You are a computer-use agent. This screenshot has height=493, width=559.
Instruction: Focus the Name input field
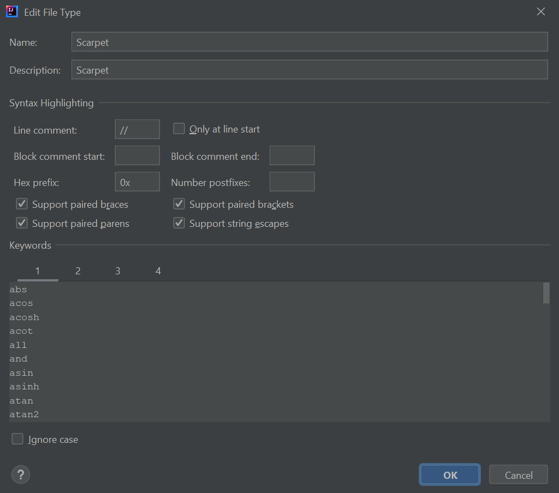coord(310,42)
